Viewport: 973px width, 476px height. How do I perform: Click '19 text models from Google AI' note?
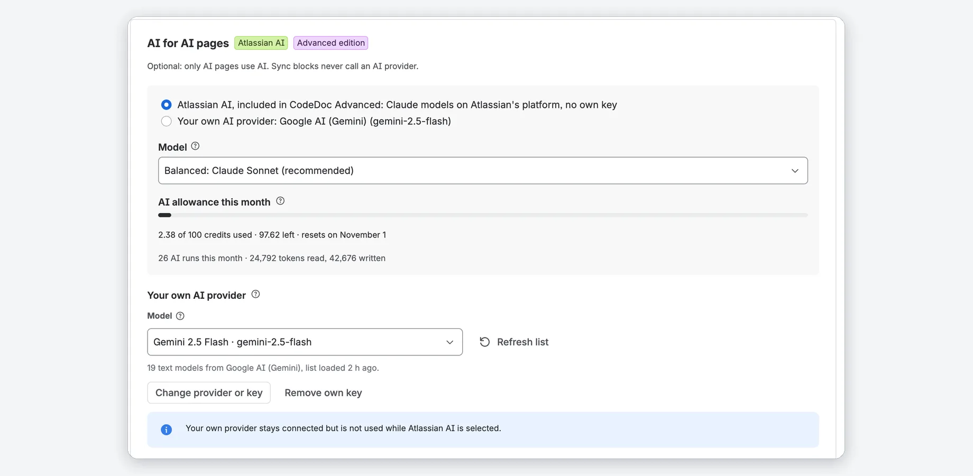263,368
